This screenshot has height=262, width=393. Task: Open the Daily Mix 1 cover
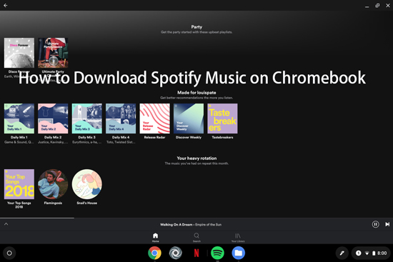(19, 119)
